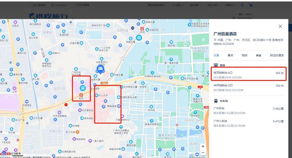Click the 携程旅行 logo

[49, 16]
